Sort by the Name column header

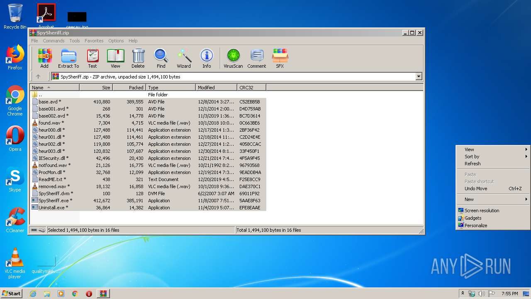pyautogui.click(x=55, y=88)
